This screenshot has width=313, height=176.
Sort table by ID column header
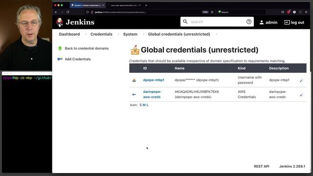click(x=145, y=68)
